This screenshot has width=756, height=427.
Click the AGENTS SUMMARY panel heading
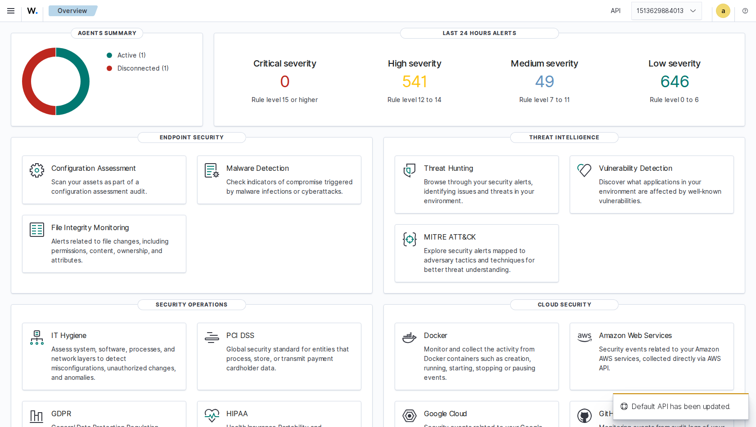coord(107,33)
